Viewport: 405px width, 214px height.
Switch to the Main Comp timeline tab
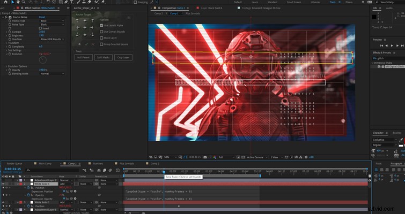click(x=45, y=164)
